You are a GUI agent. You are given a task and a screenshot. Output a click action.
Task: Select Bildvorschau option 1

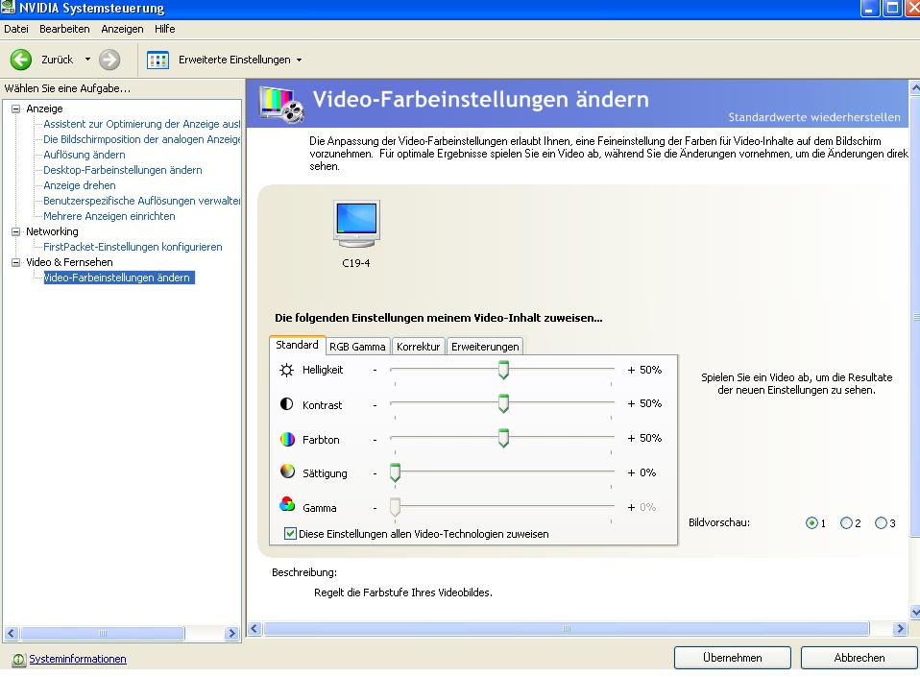[811, 522]
